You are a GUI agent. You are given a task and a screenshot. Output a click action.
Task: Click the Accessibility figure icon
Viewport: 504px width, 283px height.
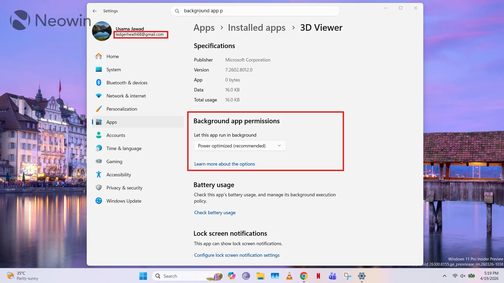click(x=99, y=175)
